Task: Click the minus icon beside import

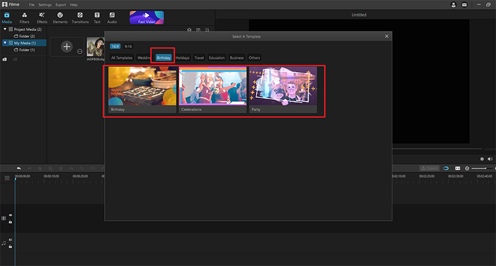Action: tap(80, 51)
